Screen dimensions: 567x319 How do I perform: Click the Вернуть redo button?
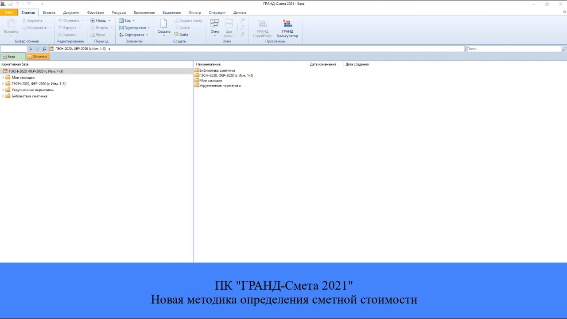67,27
